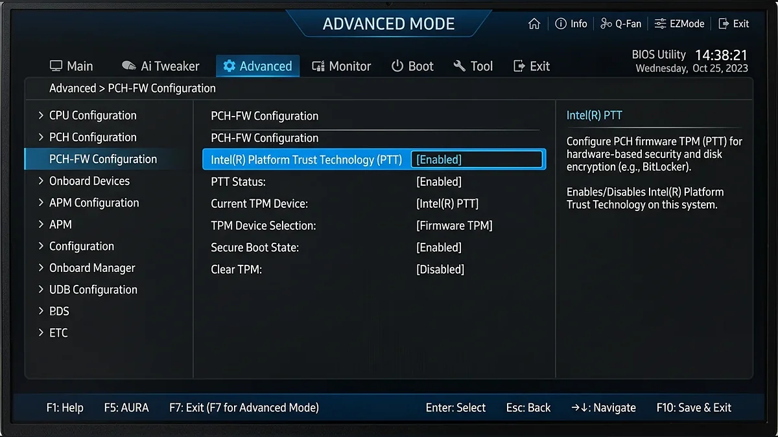Click PTT Status Enabled value

(x=439, y=182)
